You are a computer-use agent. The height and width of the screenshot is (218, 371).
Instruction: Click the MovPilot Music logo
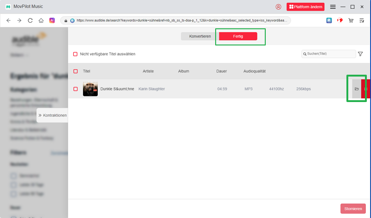[8, 6]
